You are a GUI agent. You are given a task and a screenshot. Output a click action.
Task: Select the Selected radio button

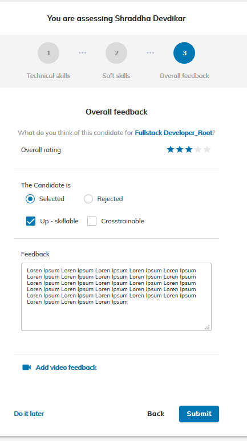[30, 199]
